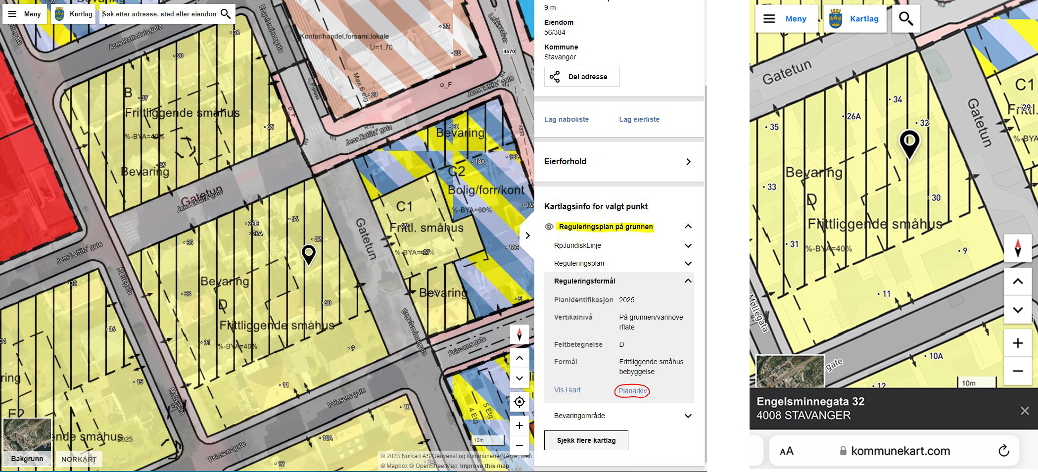Expand the Bevaringområde section
The height and width of the screenshot is (472, 1038).
(x=688, y=416)
